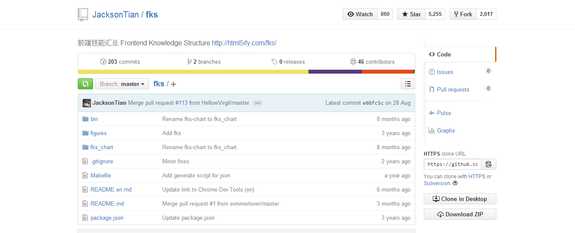575x233 pixels.
Task: Open the Code tab in sidebar
Action: tap(460, 54)
